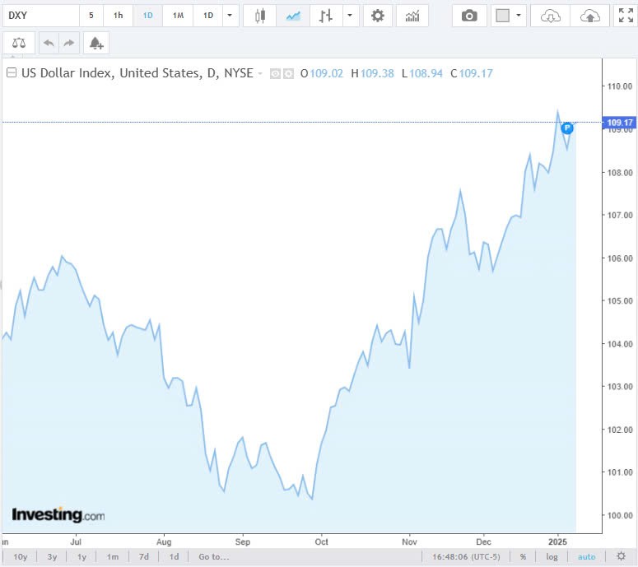Open bottom bar settings gear
Image resolution: width=638 pixels, height=567 pixels.
(621, 556)
